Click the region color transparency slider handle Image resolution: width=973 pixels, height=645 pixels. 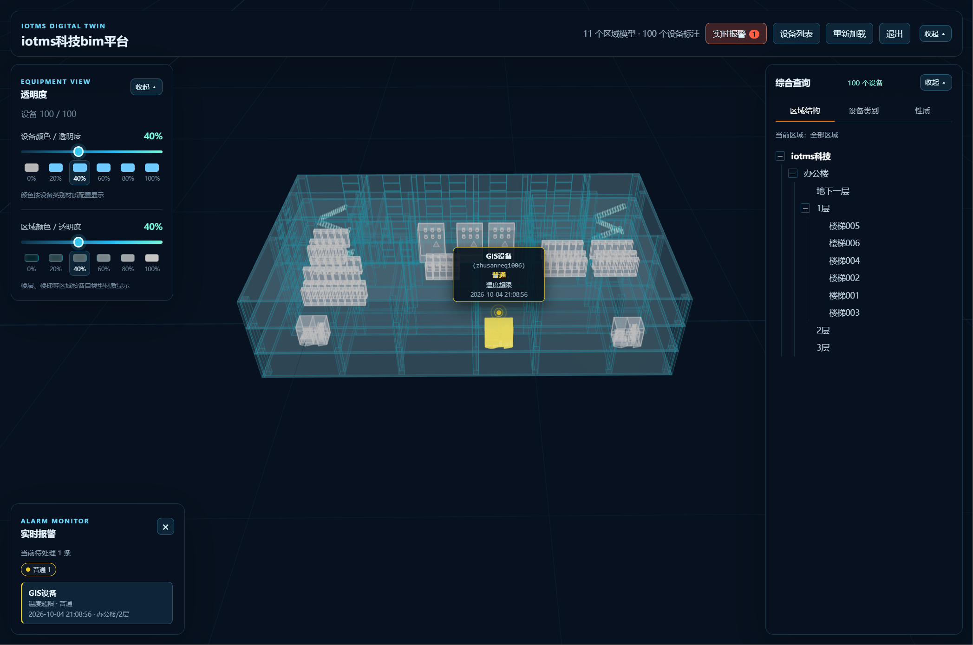click(x=78, y=242)
